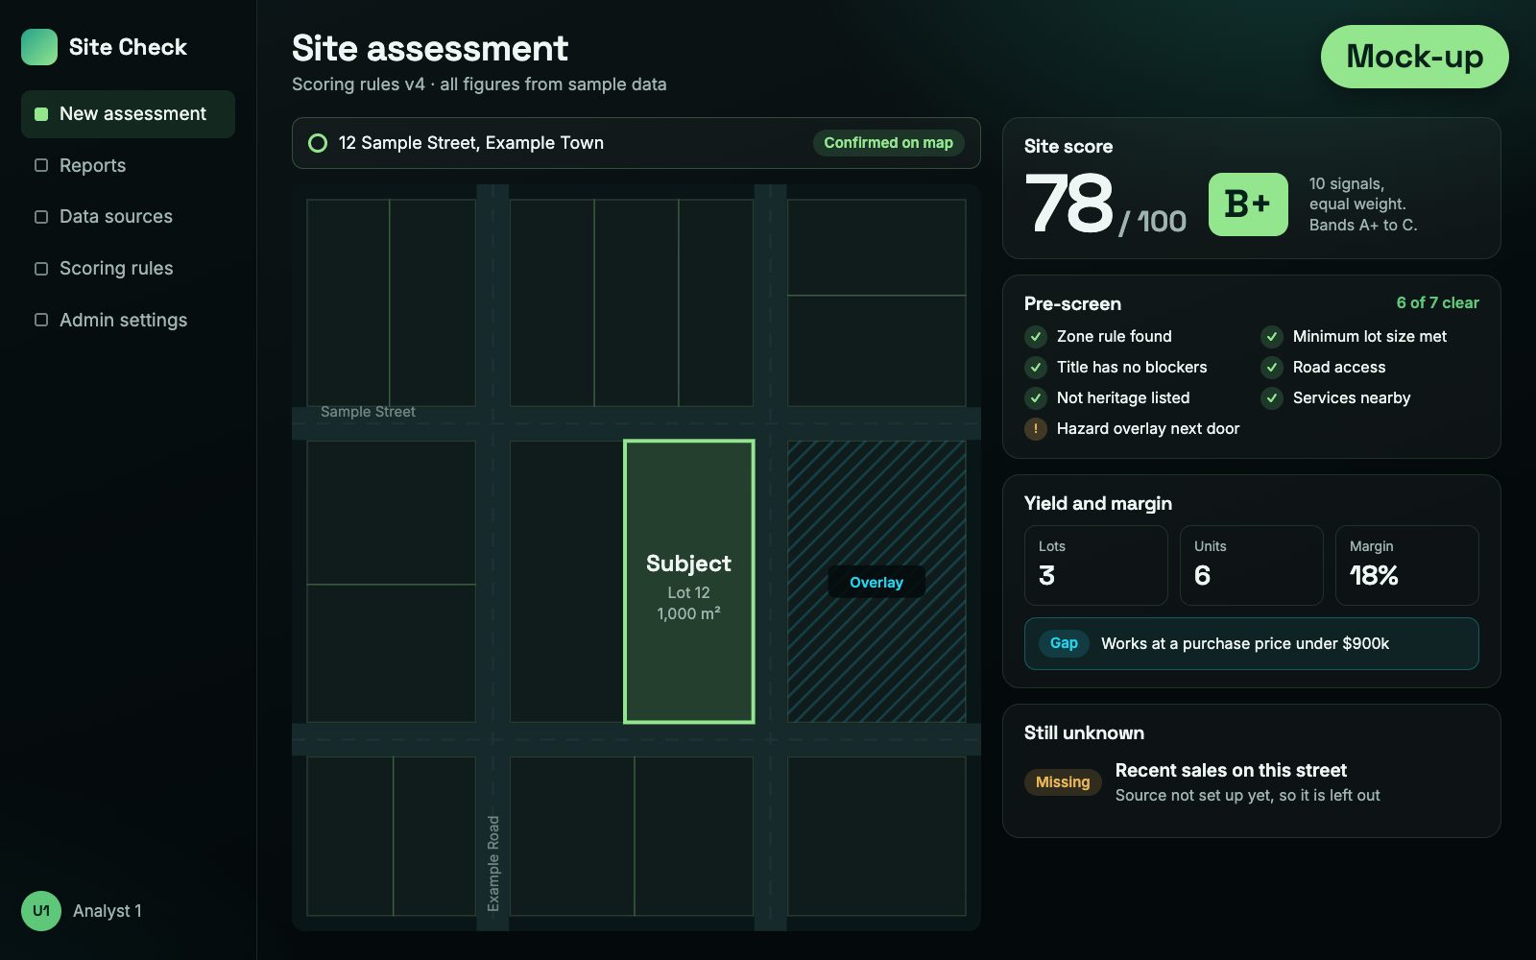The image size is (1536, 960).
Task: Open Admin settings in the sidebar
Action: 128,321
